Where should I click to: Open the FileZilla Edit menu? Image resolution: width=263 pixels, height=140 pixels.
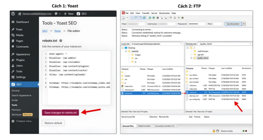click(x=132, y=13)
